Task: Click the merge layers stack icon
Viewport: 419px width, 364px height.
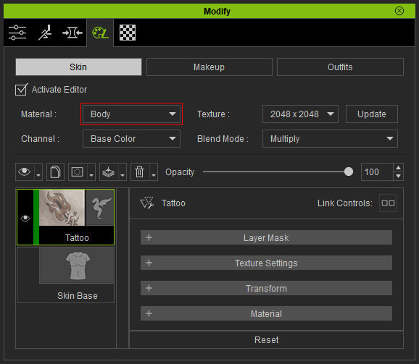Action: [109, 172]
